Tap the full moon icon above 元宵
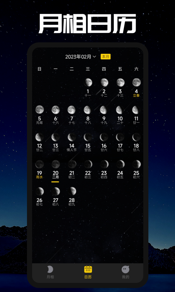The width and height of the screenshot is (175, 292). click(40, 110)
